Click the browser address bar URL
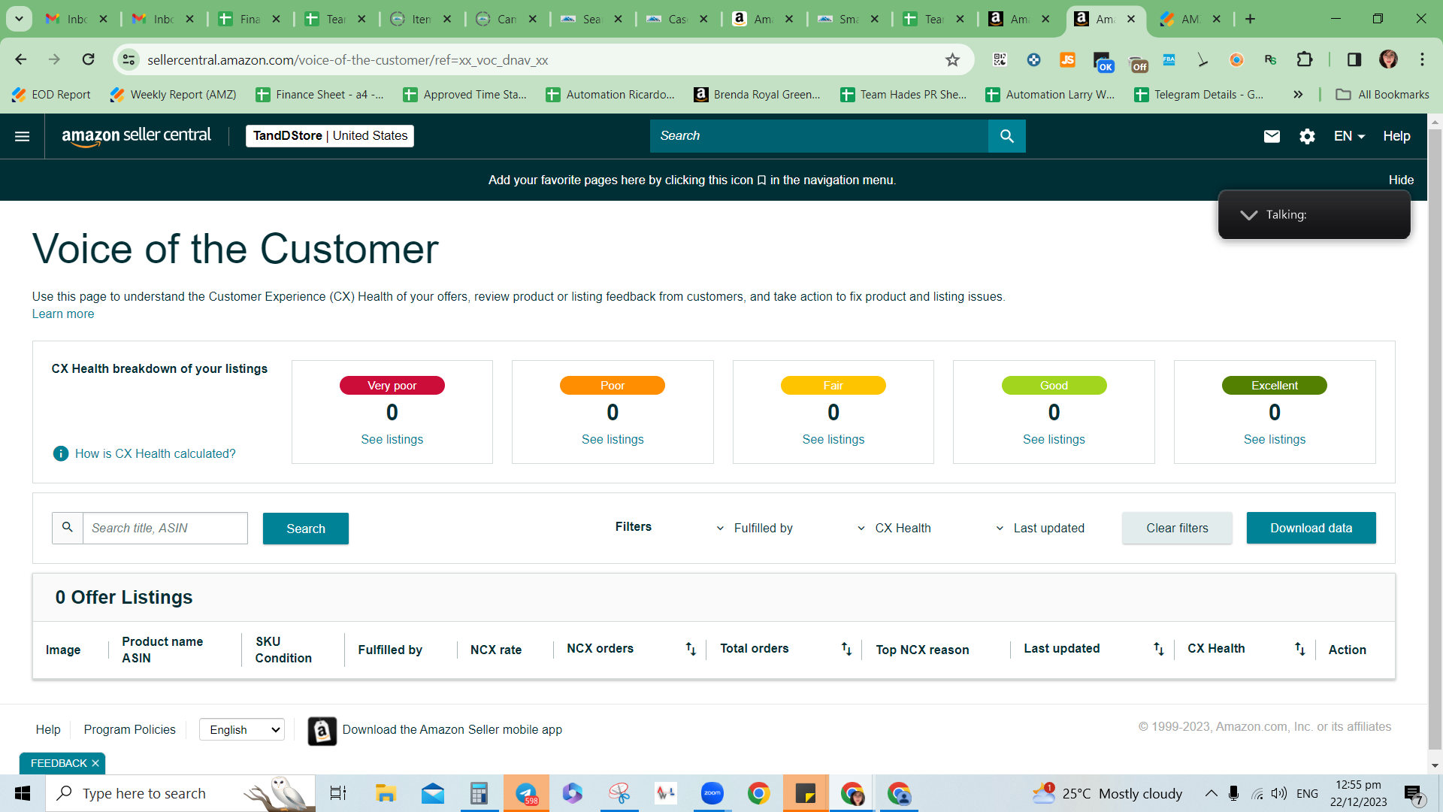The image size is (1443, 812). pos(347,60)
